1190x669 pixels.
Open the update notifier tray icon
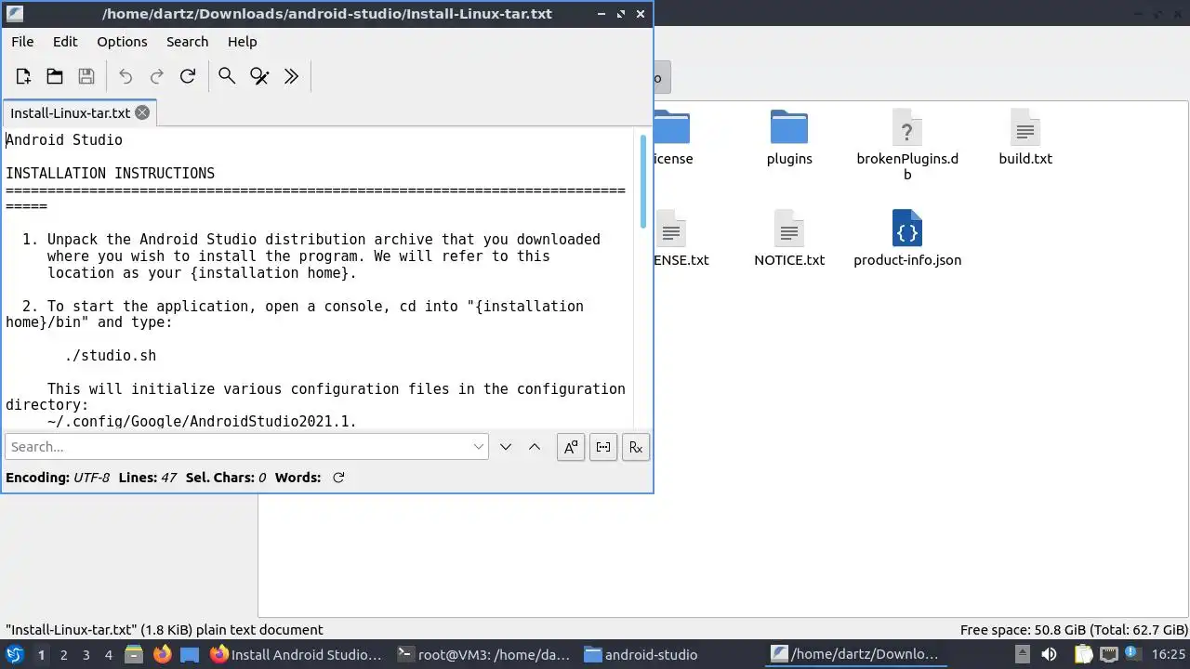[1133, 654]
